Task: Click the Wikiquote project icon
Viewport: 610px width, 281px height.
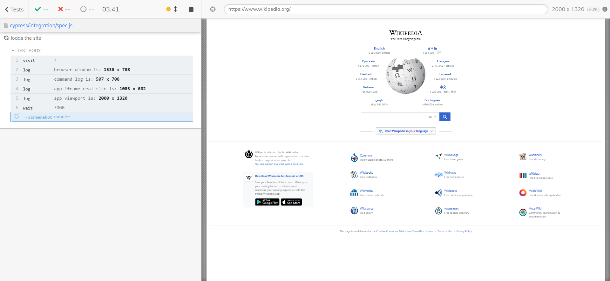Action: pos(438,193)
